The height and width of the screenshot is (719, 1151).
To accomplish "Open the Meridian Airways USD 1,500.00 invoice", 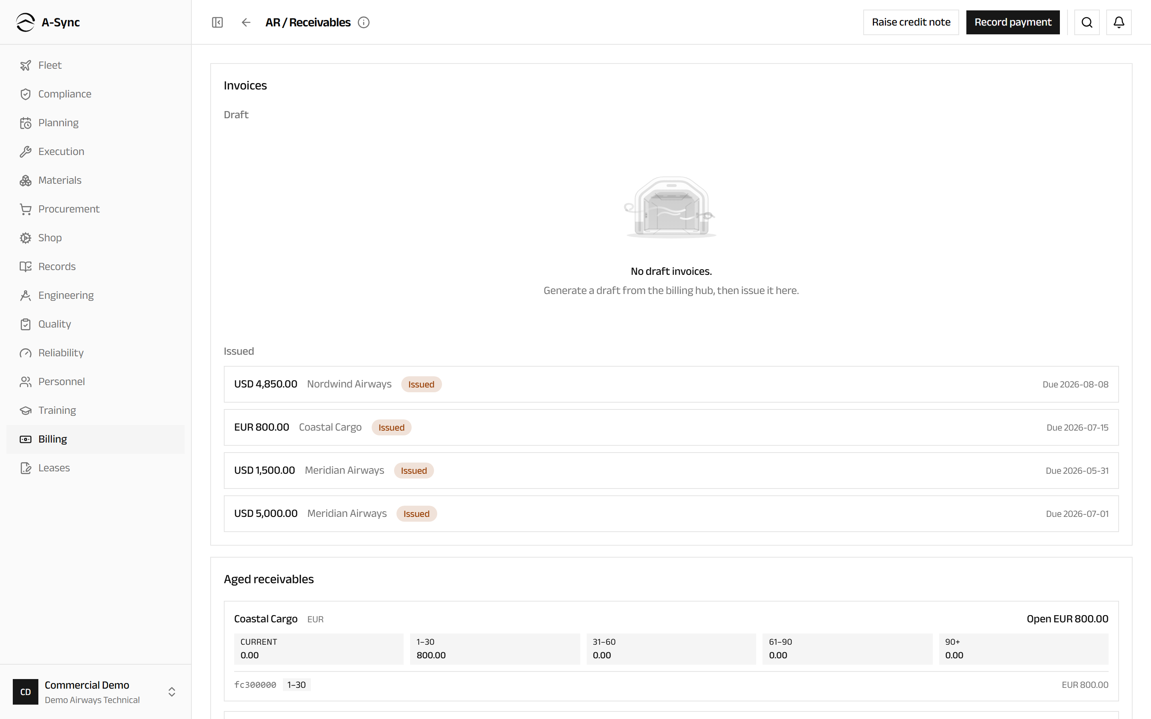I will point(671,471).
